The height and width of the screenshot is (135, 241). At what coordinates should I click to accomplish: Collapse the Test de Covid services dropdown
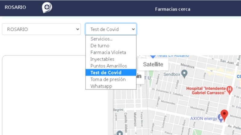coord(111,29)
